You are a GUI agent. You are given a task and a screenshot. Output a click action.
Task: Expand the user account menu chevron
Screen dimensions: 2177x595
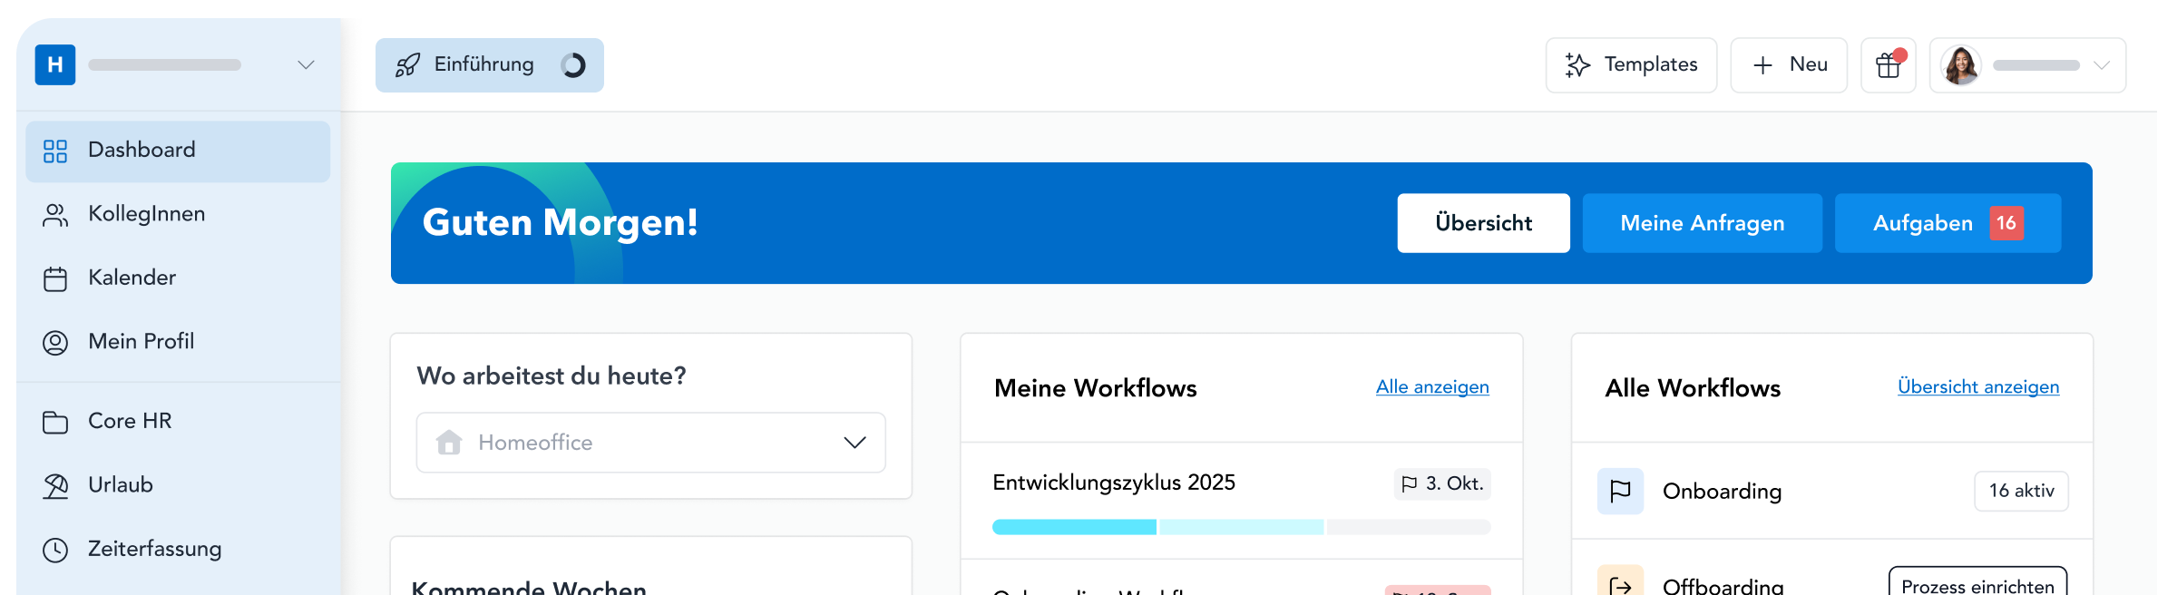pos(2101,65)
